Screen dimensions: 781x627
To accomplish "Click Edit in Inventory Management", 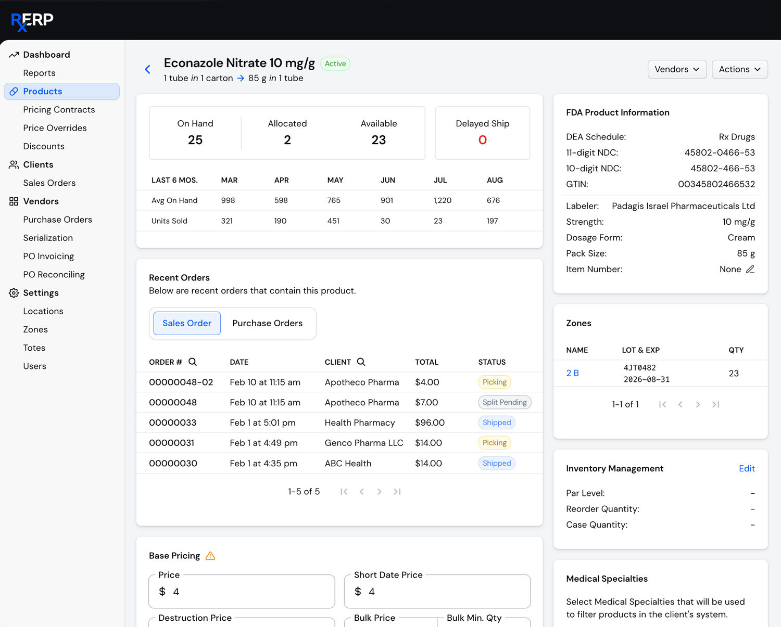I will (747, 468).
